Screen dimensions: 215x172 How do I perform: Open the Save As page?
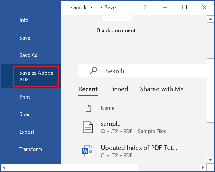(28, 55)
